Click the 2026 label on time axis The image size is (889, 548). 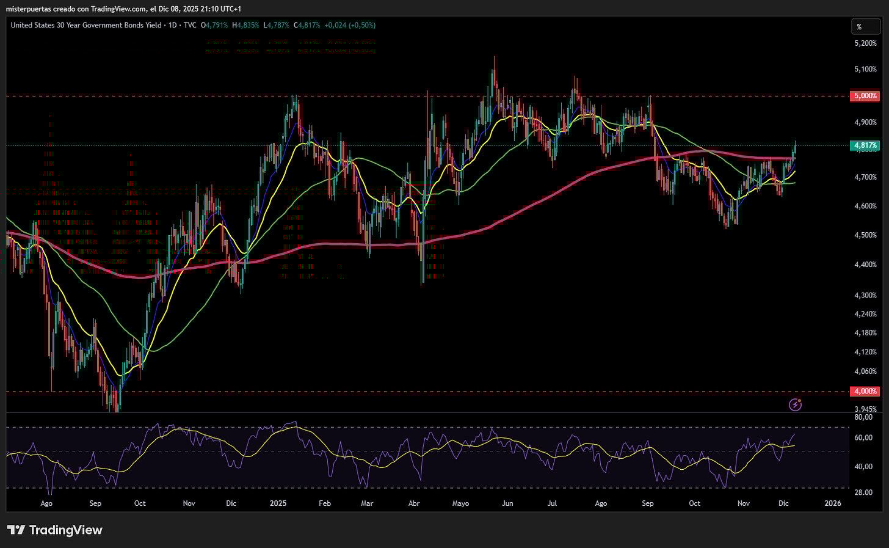coord(832,503)
